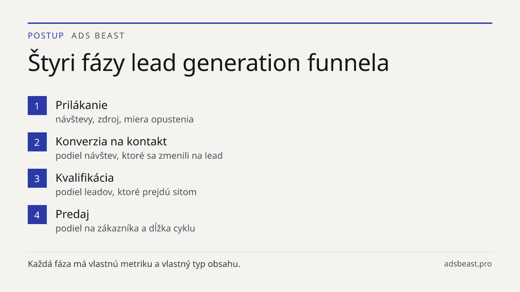Click footer sentence 'Každá fáza má vlastnú metriku'
Image resolution: width=520 pixels, height=292 pixels.
coord(134,264)
